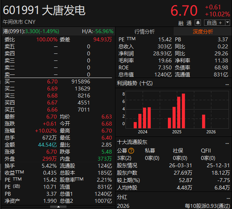Viewport: 232px width, 209px height.
Task: Click the 均价 value 6.63
Action: pos(107,117)
